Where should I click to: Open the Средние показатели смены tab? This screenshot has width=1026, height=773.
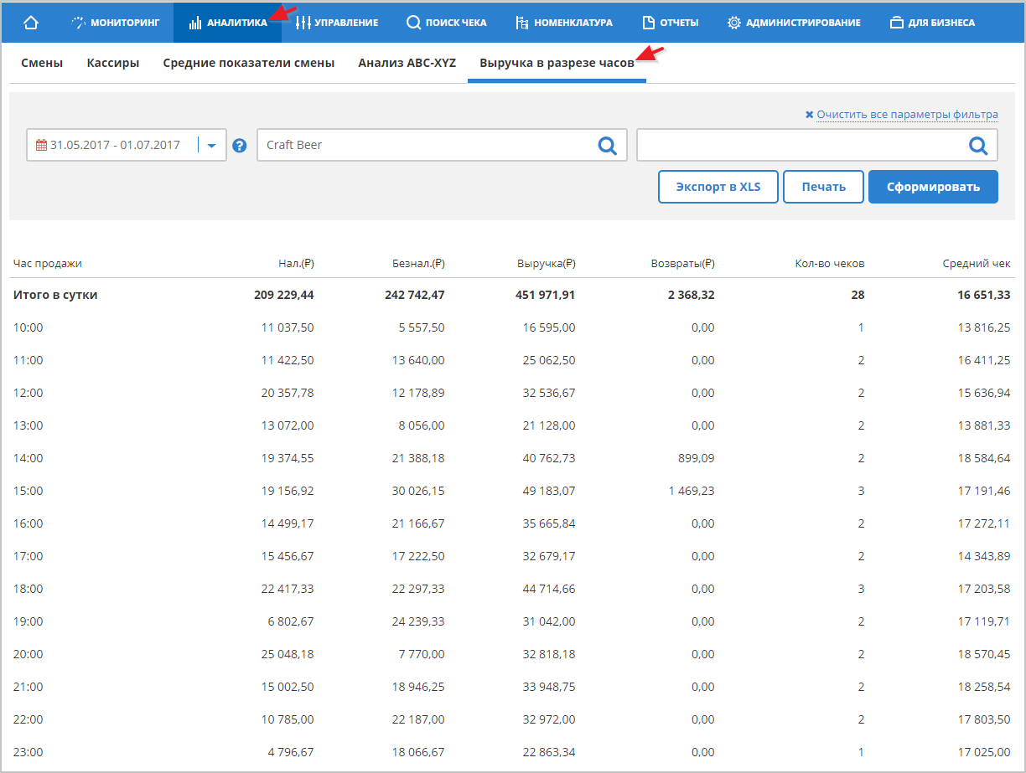tap(249, 63)
